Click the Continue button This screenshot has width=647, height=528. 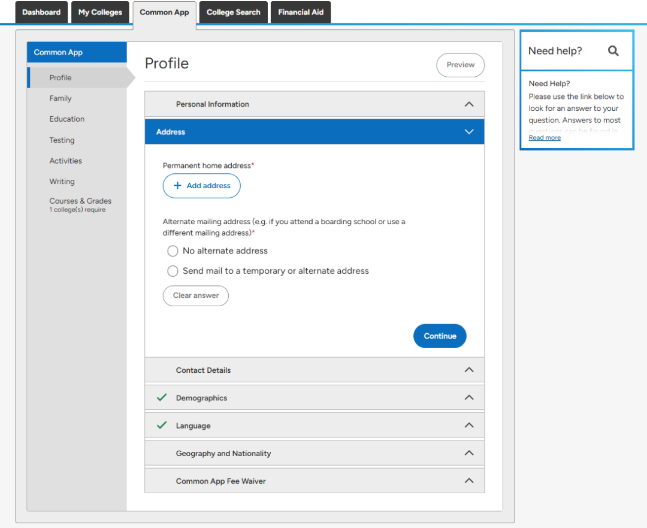[x=440, y=336]
